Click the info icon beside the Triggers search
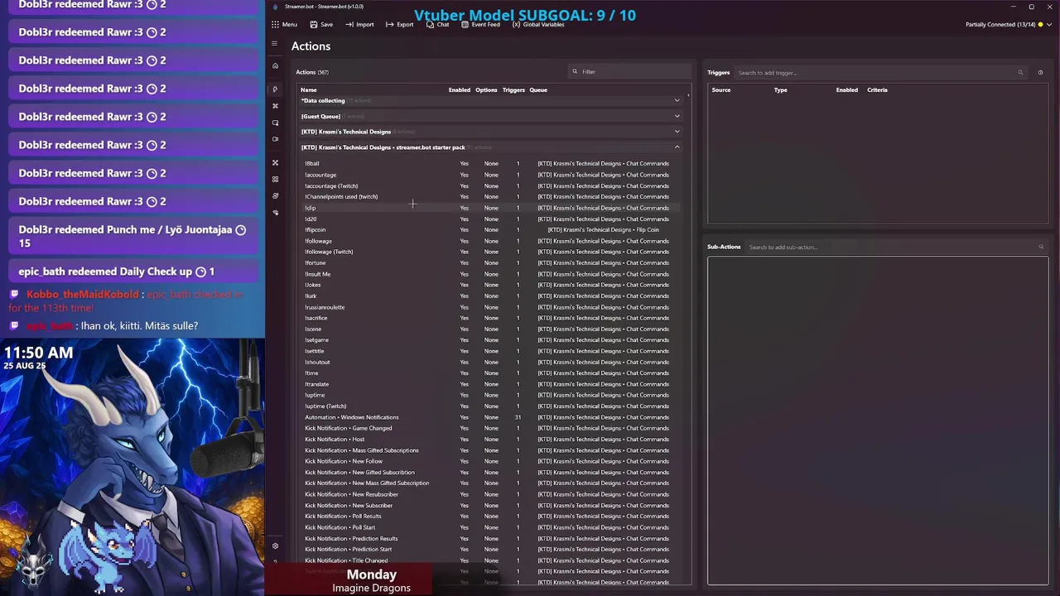1060x596 pixels. click(x=1040, y=73)
